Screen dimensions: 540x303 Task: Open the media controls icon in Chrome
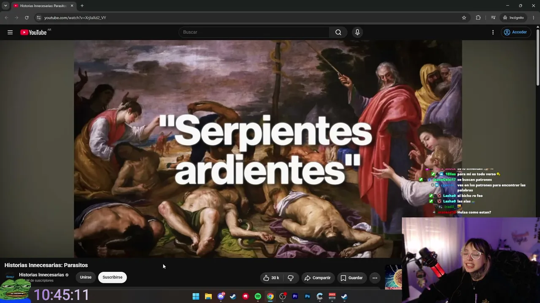[493, 18]
